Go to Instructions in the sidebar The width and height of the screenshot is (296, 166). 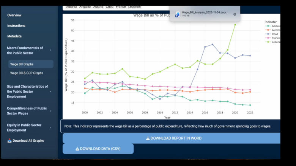pos(16,26)
